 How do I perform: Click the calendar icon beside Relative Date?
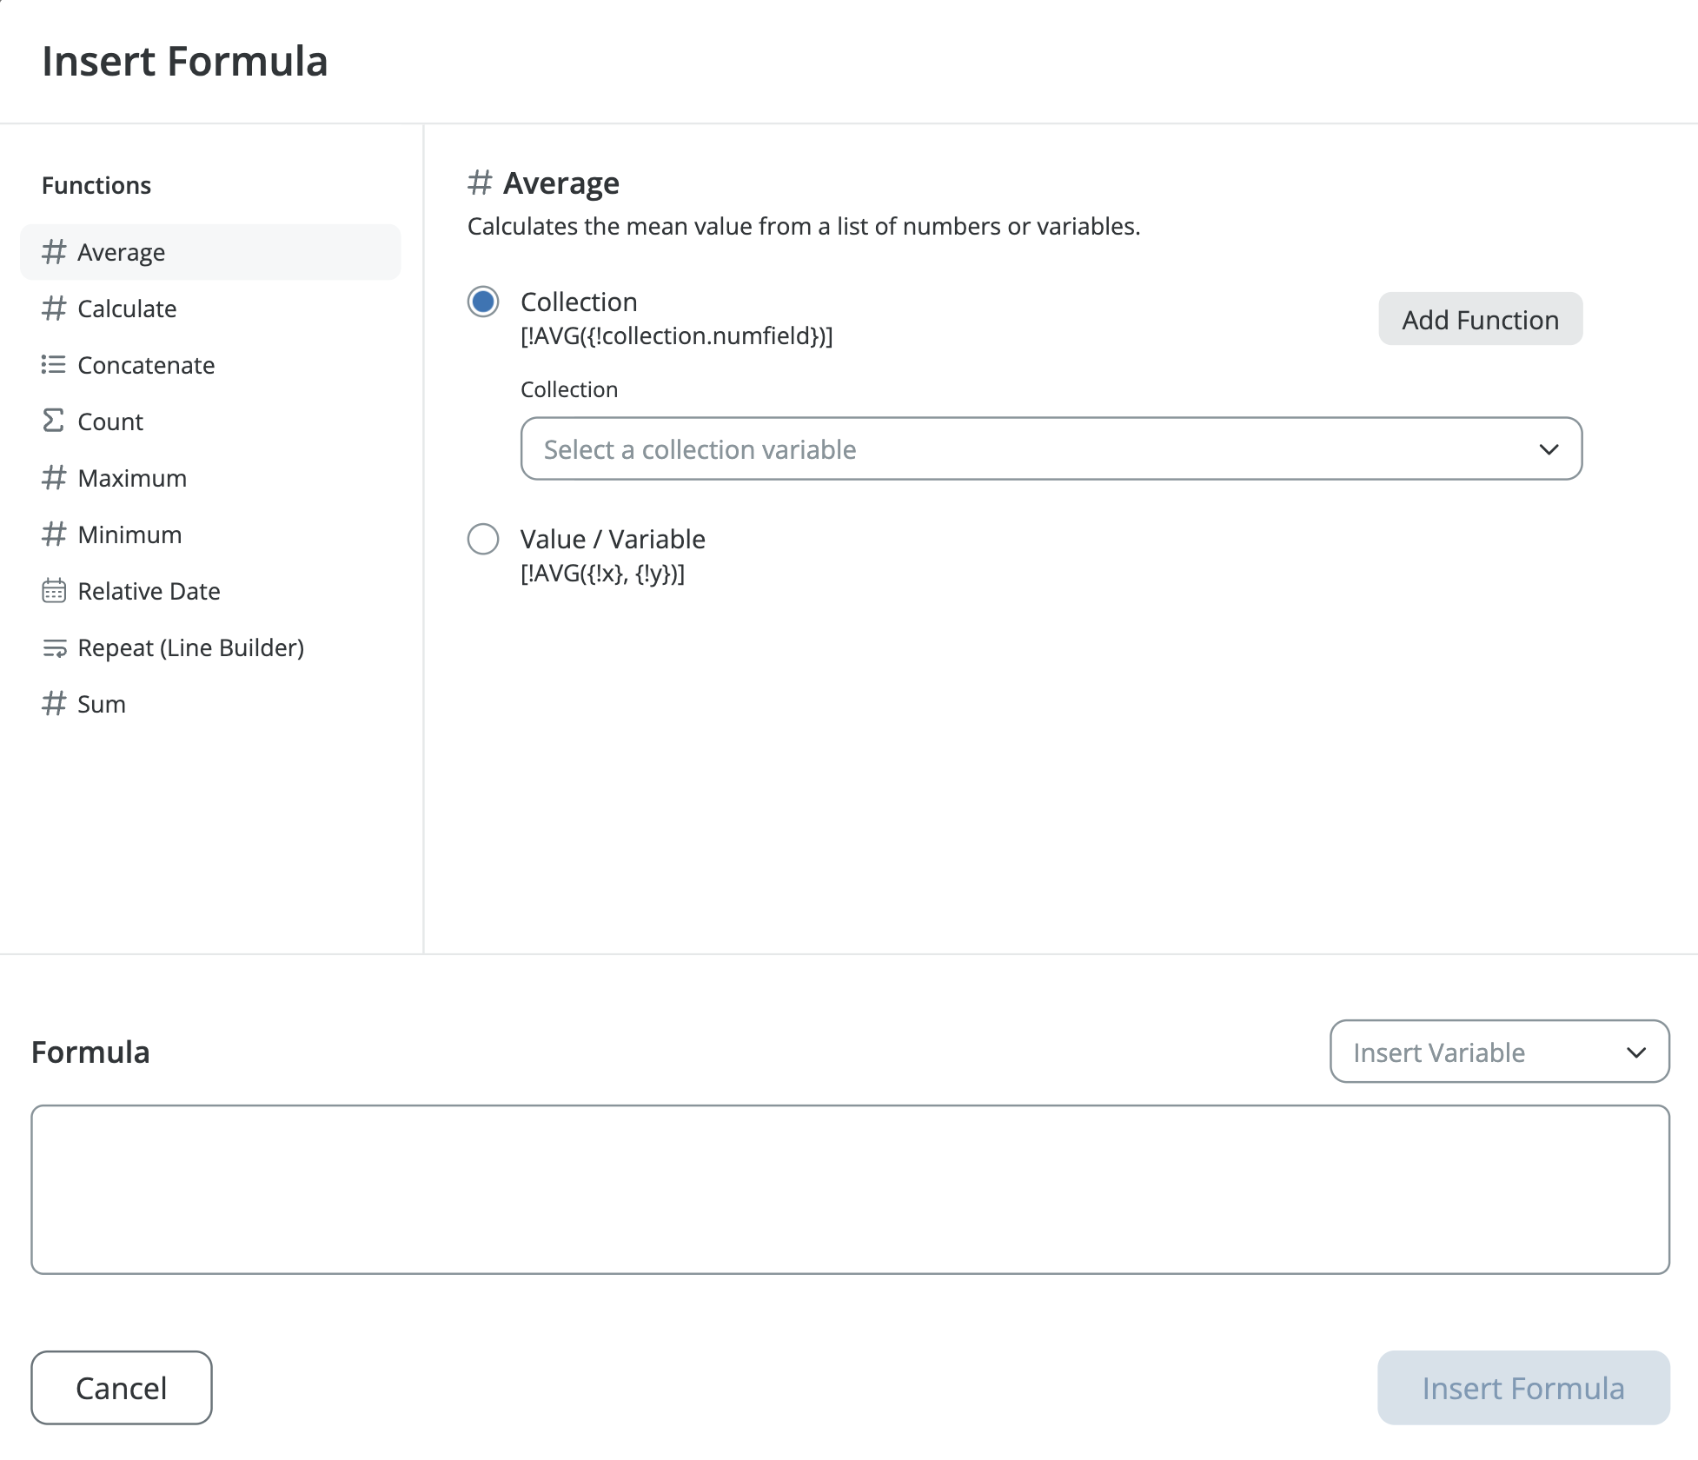(54, 591)
